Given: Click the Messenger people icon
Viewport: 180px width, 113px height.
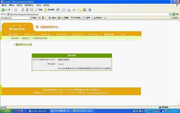Looking at the screenshot, I should (x=89, y=10).
